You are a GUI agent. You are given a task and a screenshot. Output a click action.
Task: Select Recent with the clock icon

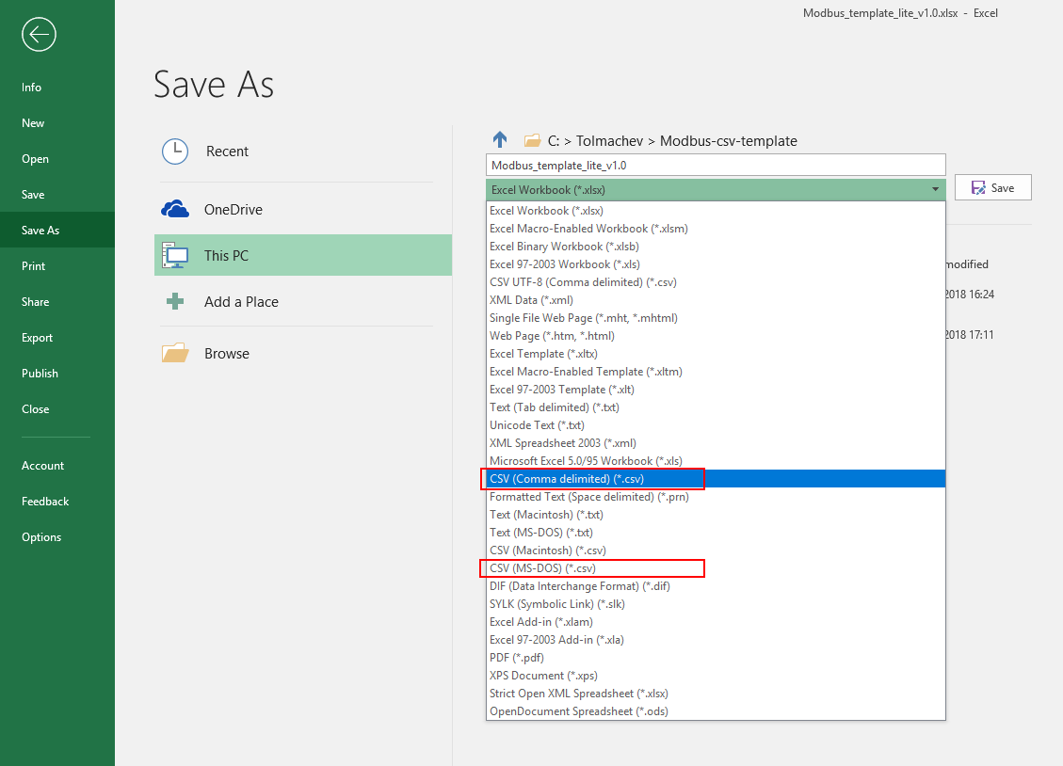175,152
